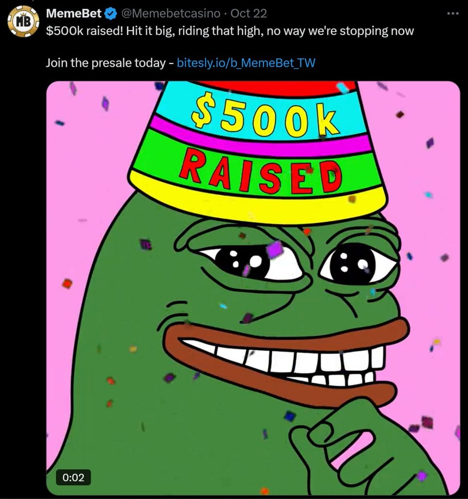Click the red RAISED text on hat

(262, 171)
